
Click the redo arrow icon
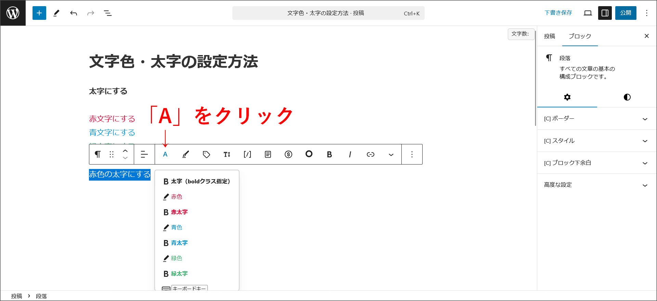click(91, 13)
